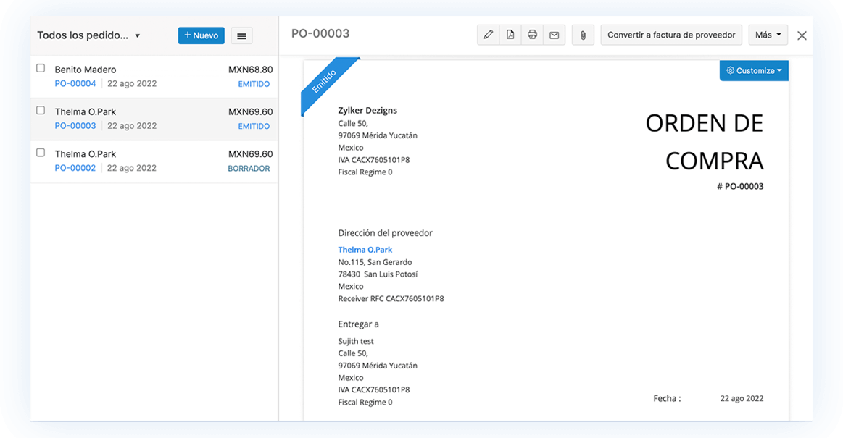This screenshot has width=843, height=438.
Task: Select the edit pencil icon for PO-00003
Action: (488, 34)
